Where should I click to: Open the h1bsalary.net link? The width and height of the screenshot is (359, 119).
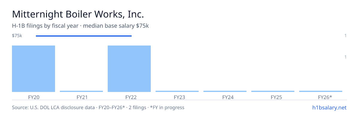(329, 107)
